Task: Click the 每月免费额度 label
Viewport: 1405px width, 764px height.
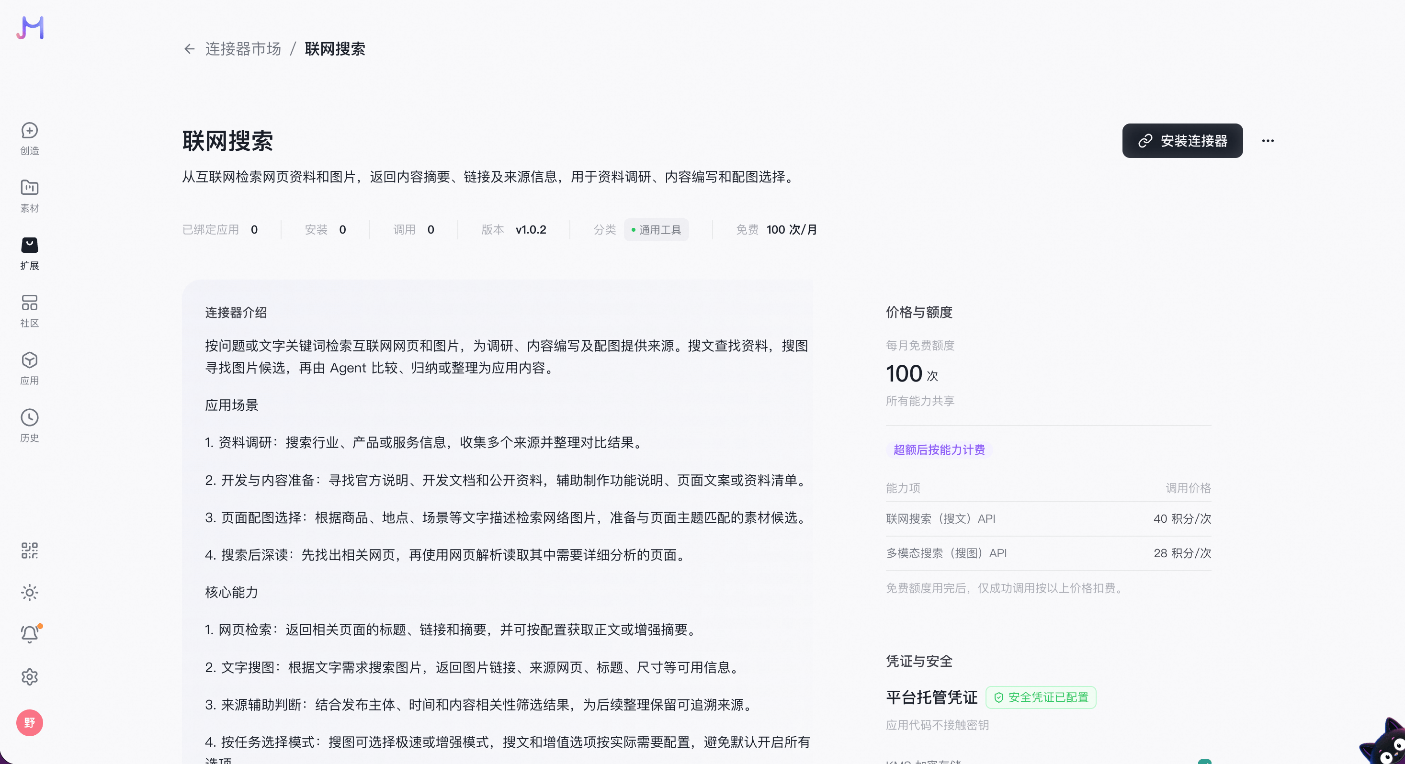Action: (x=920, y=345)
